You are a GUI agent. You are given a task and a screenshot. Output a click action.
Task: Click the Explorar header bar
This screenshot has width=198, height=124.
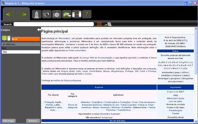pyautogui.click(x=99, y=87)
